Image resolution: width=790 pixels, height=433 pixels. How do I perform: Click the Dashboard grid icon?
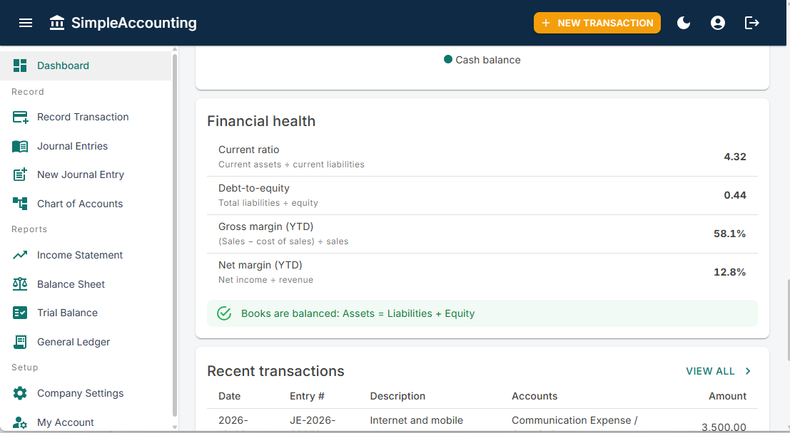(x=20, y=66)
